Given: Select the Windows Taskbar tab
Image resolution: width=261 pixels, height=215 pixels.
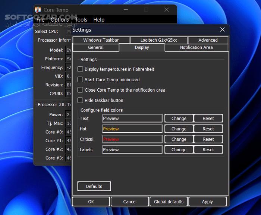Looking at the screenshot, I should coord(101,40).
